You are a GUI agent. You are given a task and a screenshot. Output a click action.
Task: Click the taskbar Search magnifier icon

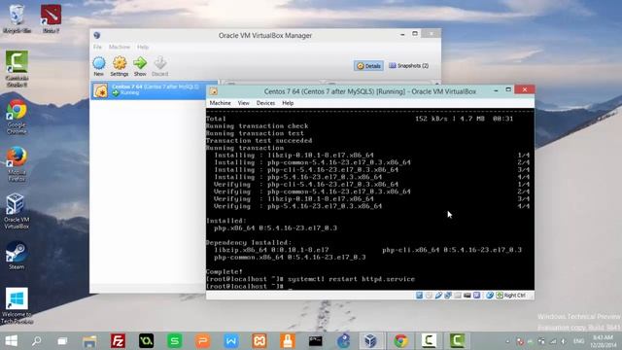click(x=37, y=341)
